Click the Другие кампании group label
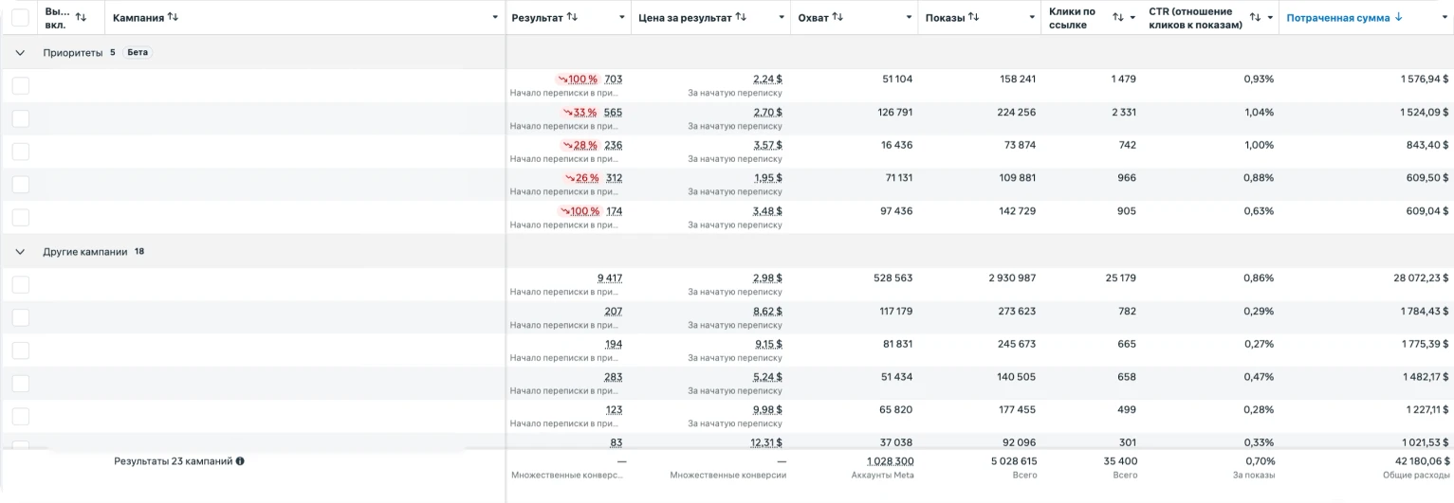This screenshot has height=503, width=1454. [x=85, y=252]
